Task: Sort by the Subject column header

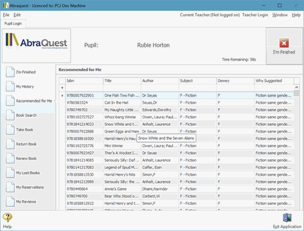Action: pos(198,81)
